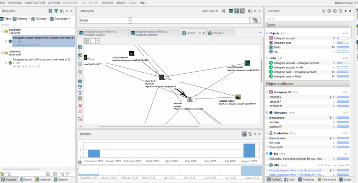Image resolution: width=358 pixels, height=183 pixels.
Task: Expand the Instagram account info request
Action: 6,63
